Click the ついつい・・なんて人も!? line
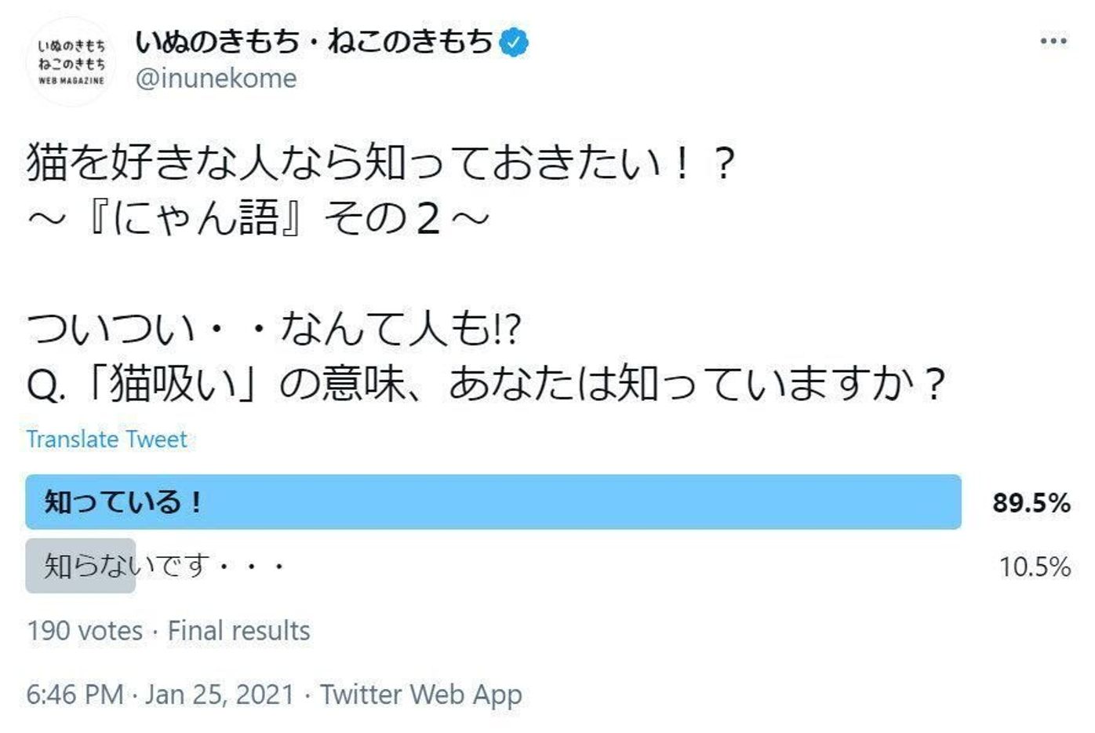This screenshot has width=1095, height=733. pyautogui.click(x=275, y=328)
